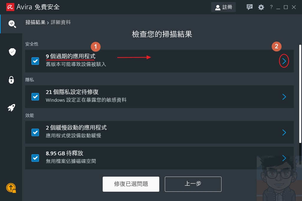302x201 pixels.
Task: Click the 註冊 account button
Action: point(224,7)
